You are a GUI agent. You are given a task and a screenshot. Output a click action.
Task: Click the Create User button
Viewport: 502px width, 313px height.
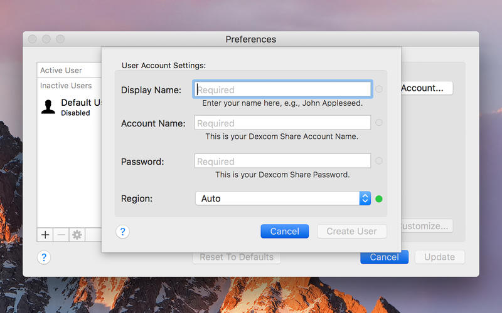[x=351, y=231]
